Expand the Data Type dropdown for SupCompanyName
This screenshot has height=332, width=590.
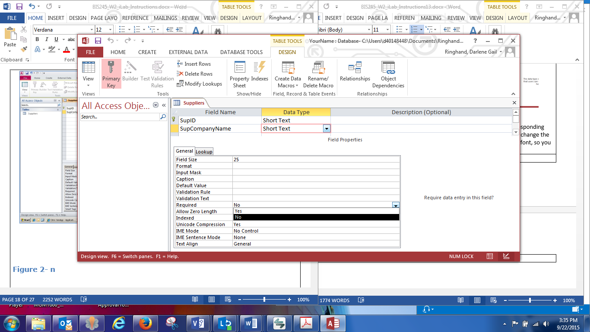point(327,128)
